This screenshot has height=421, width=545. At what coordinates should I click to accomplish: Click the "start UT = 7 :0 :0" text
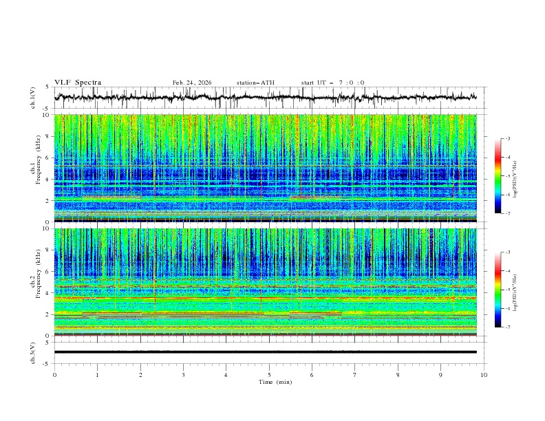[333, 83]
